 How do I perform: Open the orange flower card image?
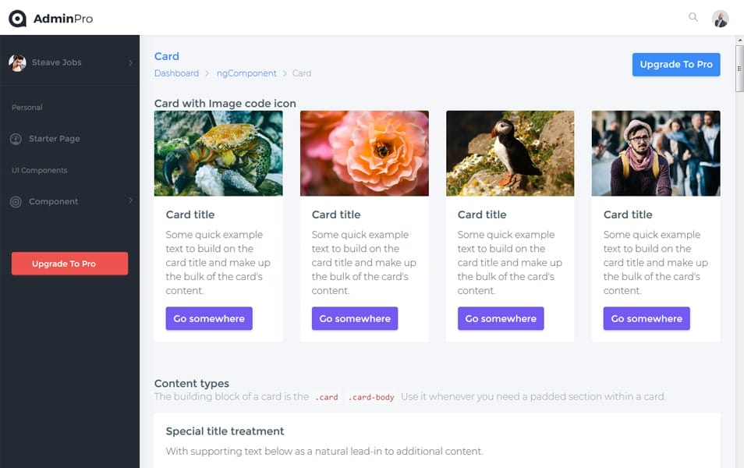tap(364, 153)
